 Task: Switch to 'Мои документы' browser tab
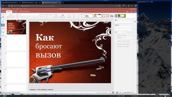31,2
